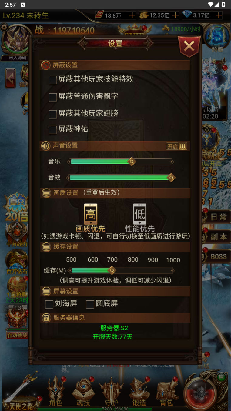Screen dimensions: 231x411
Task: Click the 音乐 volume slider handle
Action: [132, 162]
